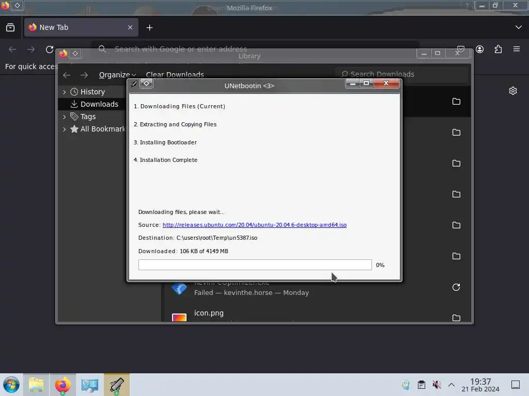Open UNetbootin window menu pen icon
Screen dimensions: 529x396
(134, 84)
